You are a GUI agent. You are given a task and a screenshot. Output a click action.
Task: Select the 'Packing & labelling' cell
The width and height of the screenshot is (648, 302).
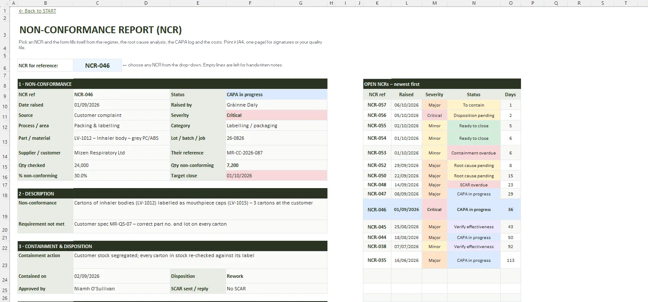point(121,126)
